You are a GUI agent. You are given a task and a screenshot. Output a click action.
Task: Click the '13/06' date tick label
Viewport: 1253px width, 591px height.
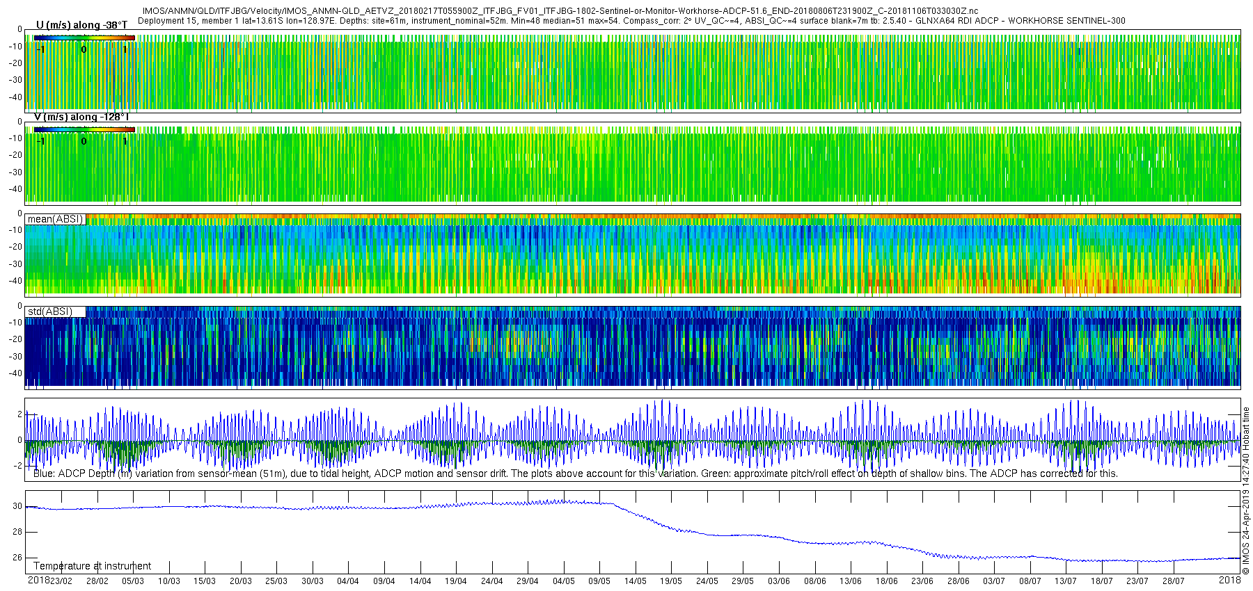(851, 581)
